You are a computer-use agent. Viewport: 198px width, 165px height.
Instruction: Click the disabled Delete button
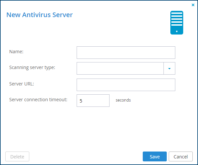[x=17, y=156]
